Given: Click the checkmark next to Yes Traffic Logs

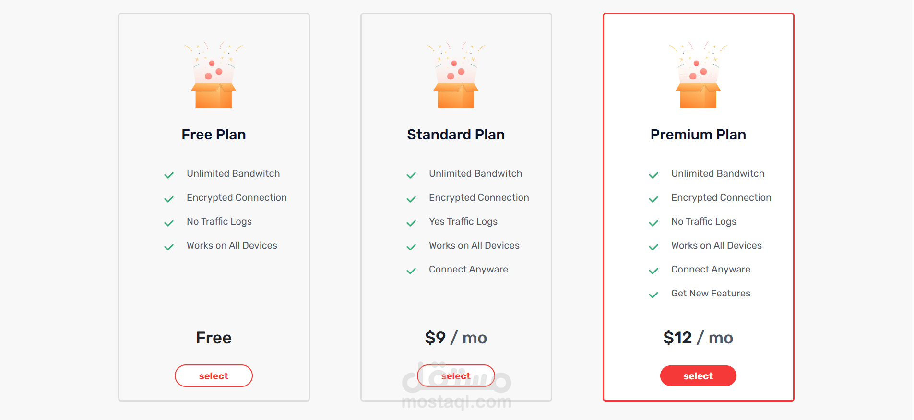Looking at the screenshot, I should pyautogui.click(x=411, y=223).
